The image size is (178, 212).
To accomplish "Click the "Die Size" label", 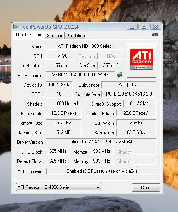I will (x=87, y=65).
